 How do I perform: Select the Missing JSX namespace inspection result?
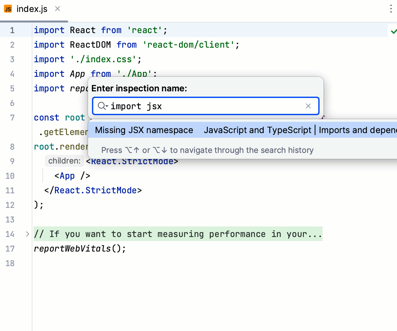pyautogui.click(x=144, y=130)
